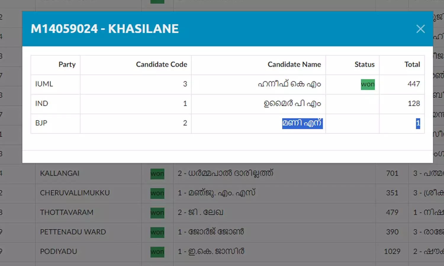Close the KHASILANE results dialog
This screenshot has height=266, width=444.
pyautogui.click(x=420, y=29)
